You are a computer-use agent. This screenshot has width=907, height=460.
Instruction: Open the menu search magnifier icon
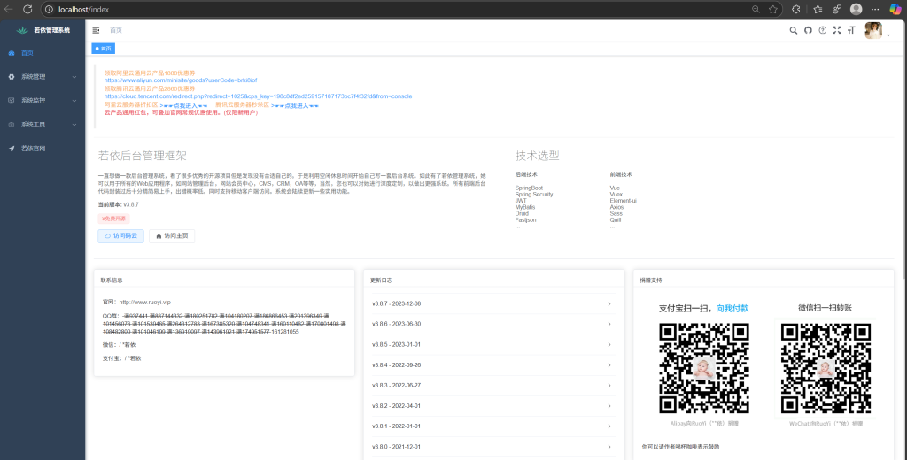pos(793,30)
